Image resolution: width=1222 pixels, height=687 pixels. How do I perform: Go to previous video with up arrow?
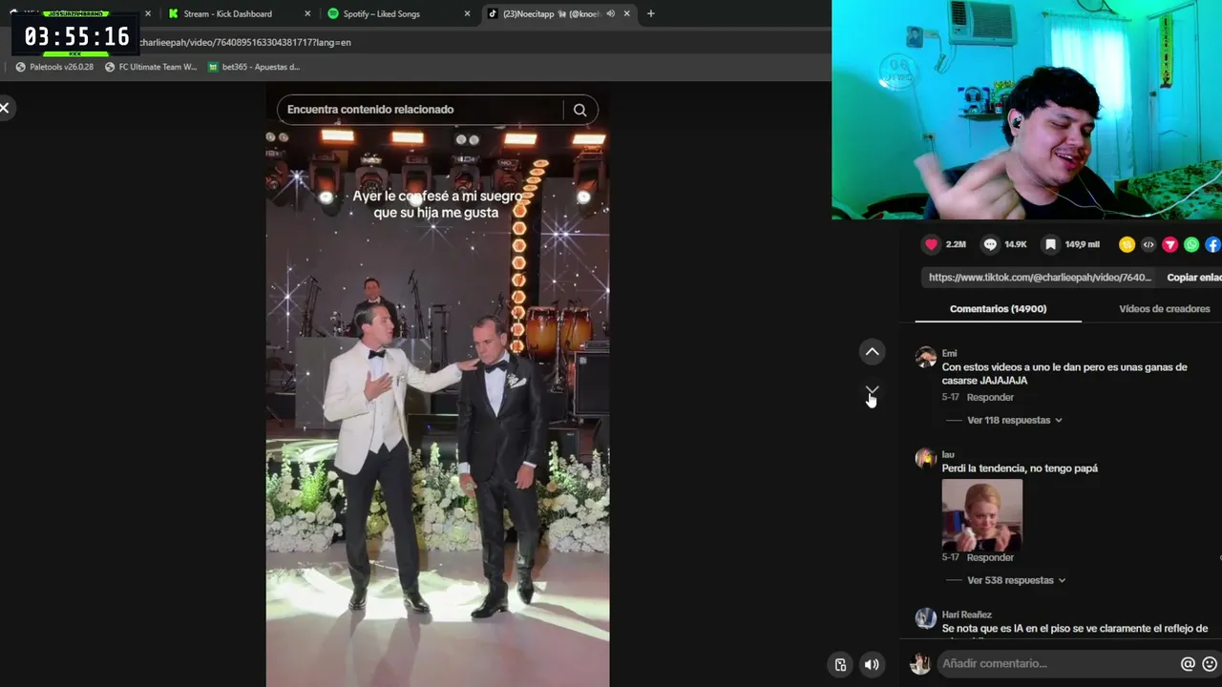[x=872, y=352]
